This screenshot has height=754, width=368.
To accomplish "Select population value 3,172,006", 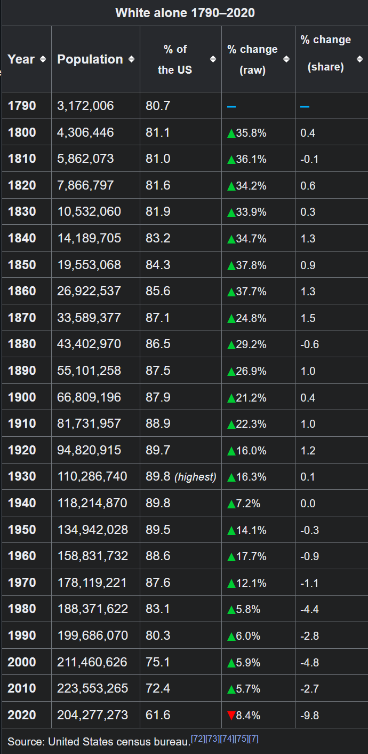I will coord(85,106).
